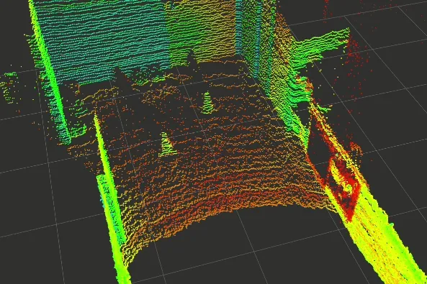Pick the red diamond-shaped point patch

pyautogui.click(x=343, y=185)
